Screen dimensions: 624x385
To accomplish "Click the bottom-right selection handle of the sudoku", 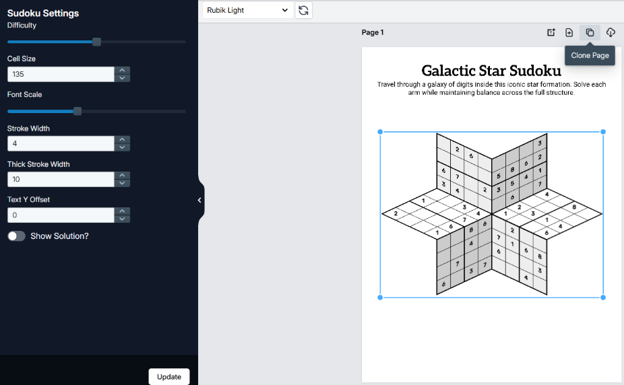I will pos(602,297).
